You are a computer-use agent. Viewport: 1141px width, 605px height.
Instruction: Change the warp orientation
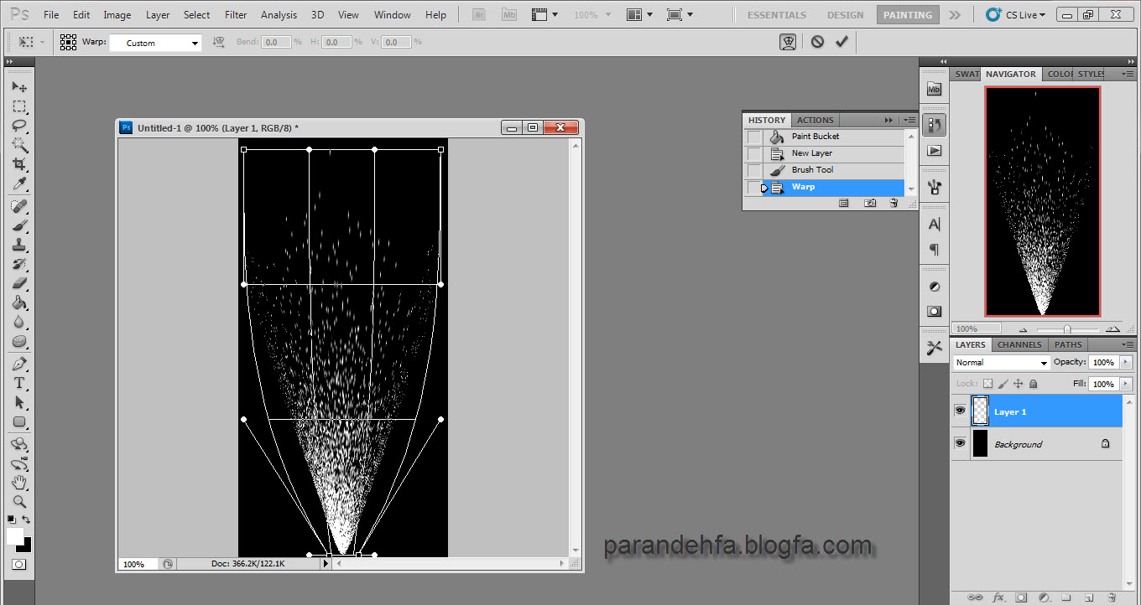(x=219, y=42)
